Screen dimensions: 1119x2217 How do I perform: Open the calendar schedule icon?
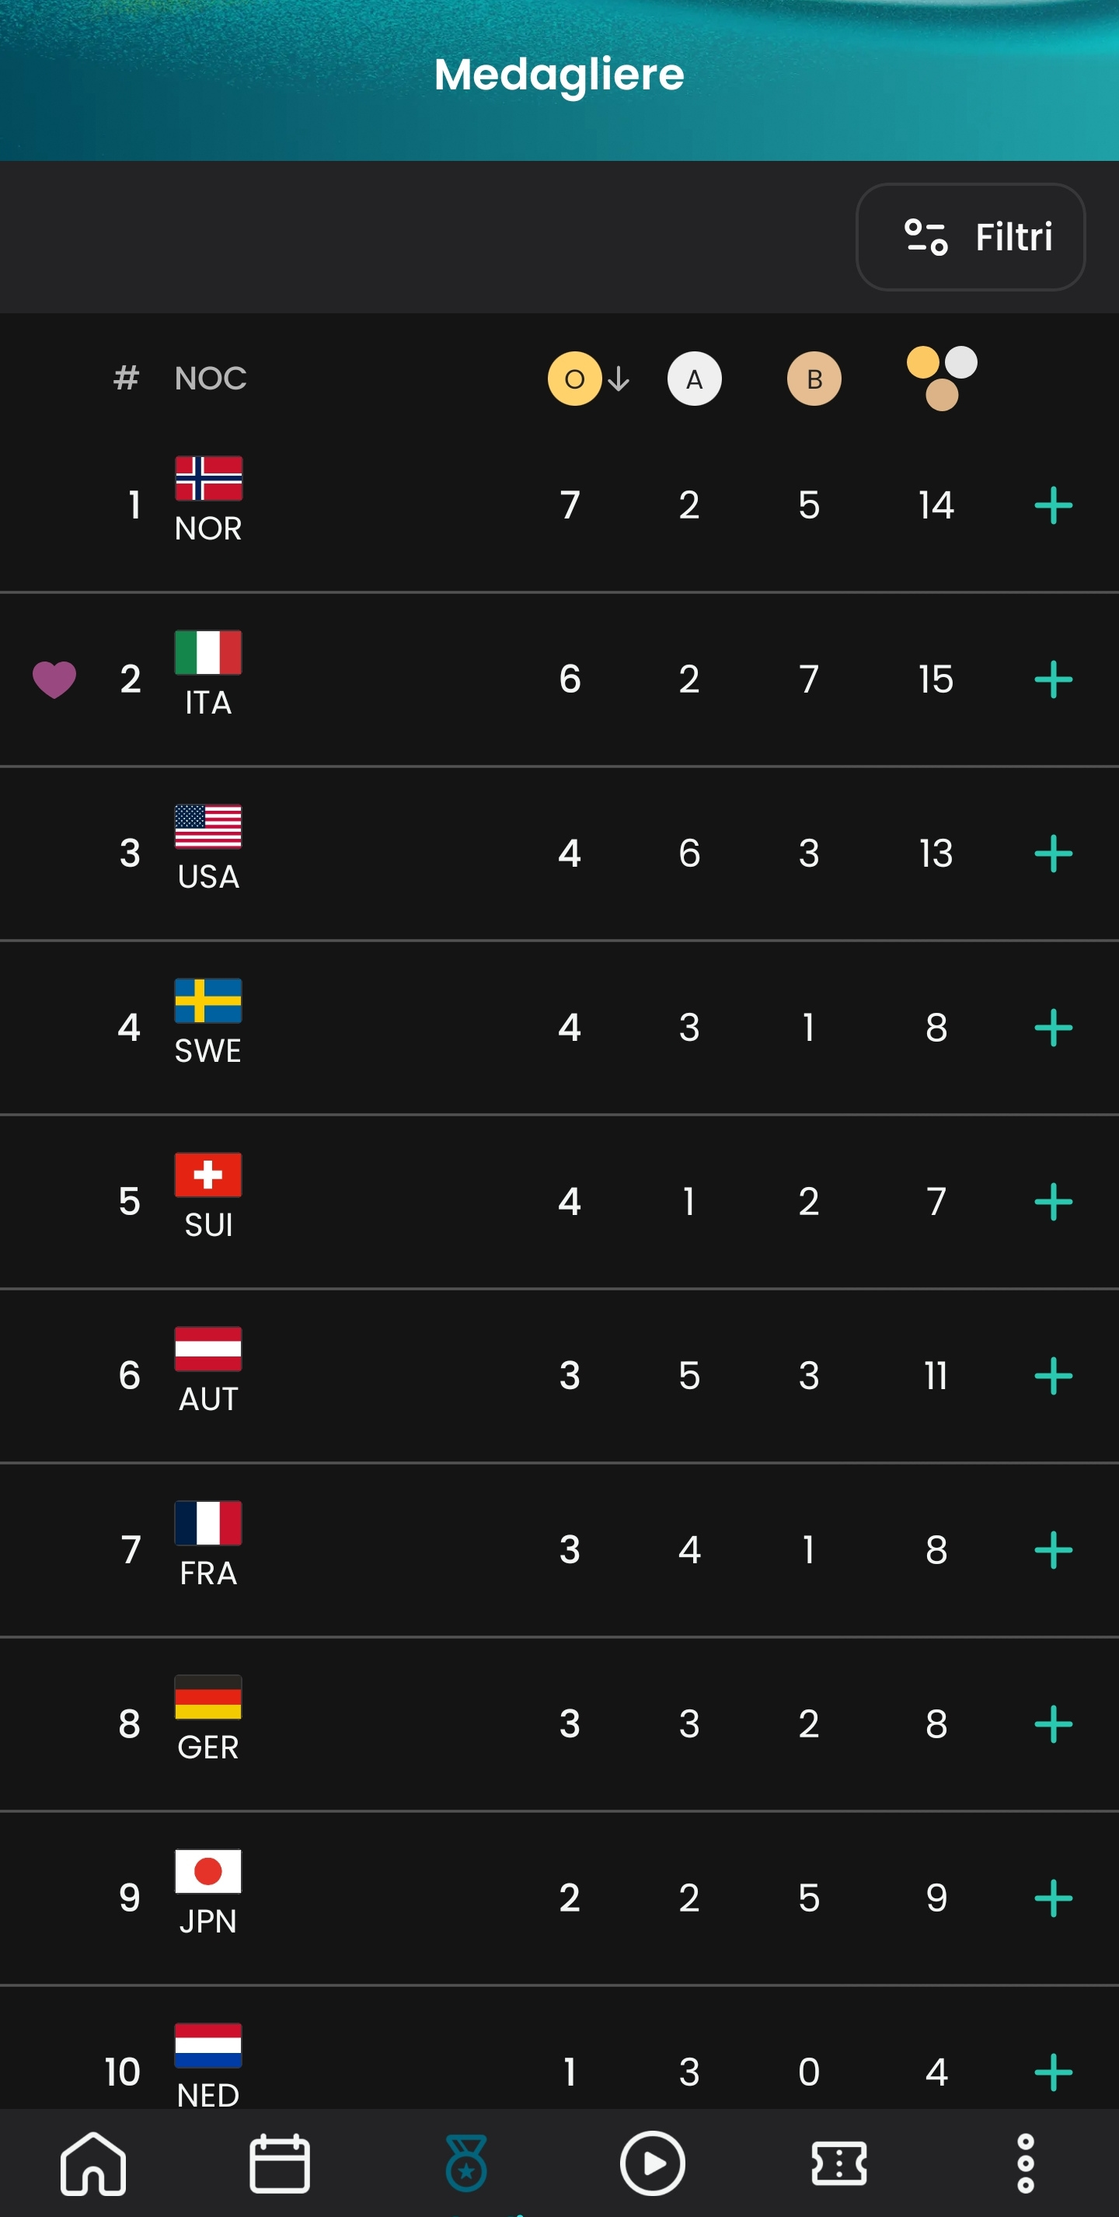pyautogui.click(x=280, y=2163)
